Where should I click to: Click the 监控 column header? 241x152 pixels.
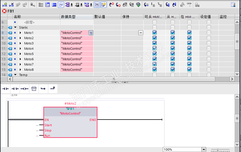pos(227,17)
